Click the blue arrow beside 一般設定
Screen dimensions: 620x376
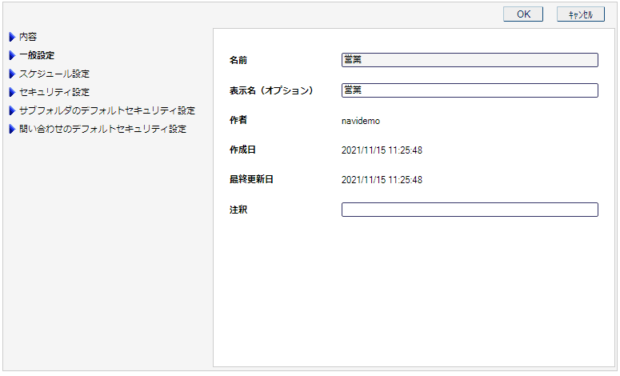tap(12, 55)
